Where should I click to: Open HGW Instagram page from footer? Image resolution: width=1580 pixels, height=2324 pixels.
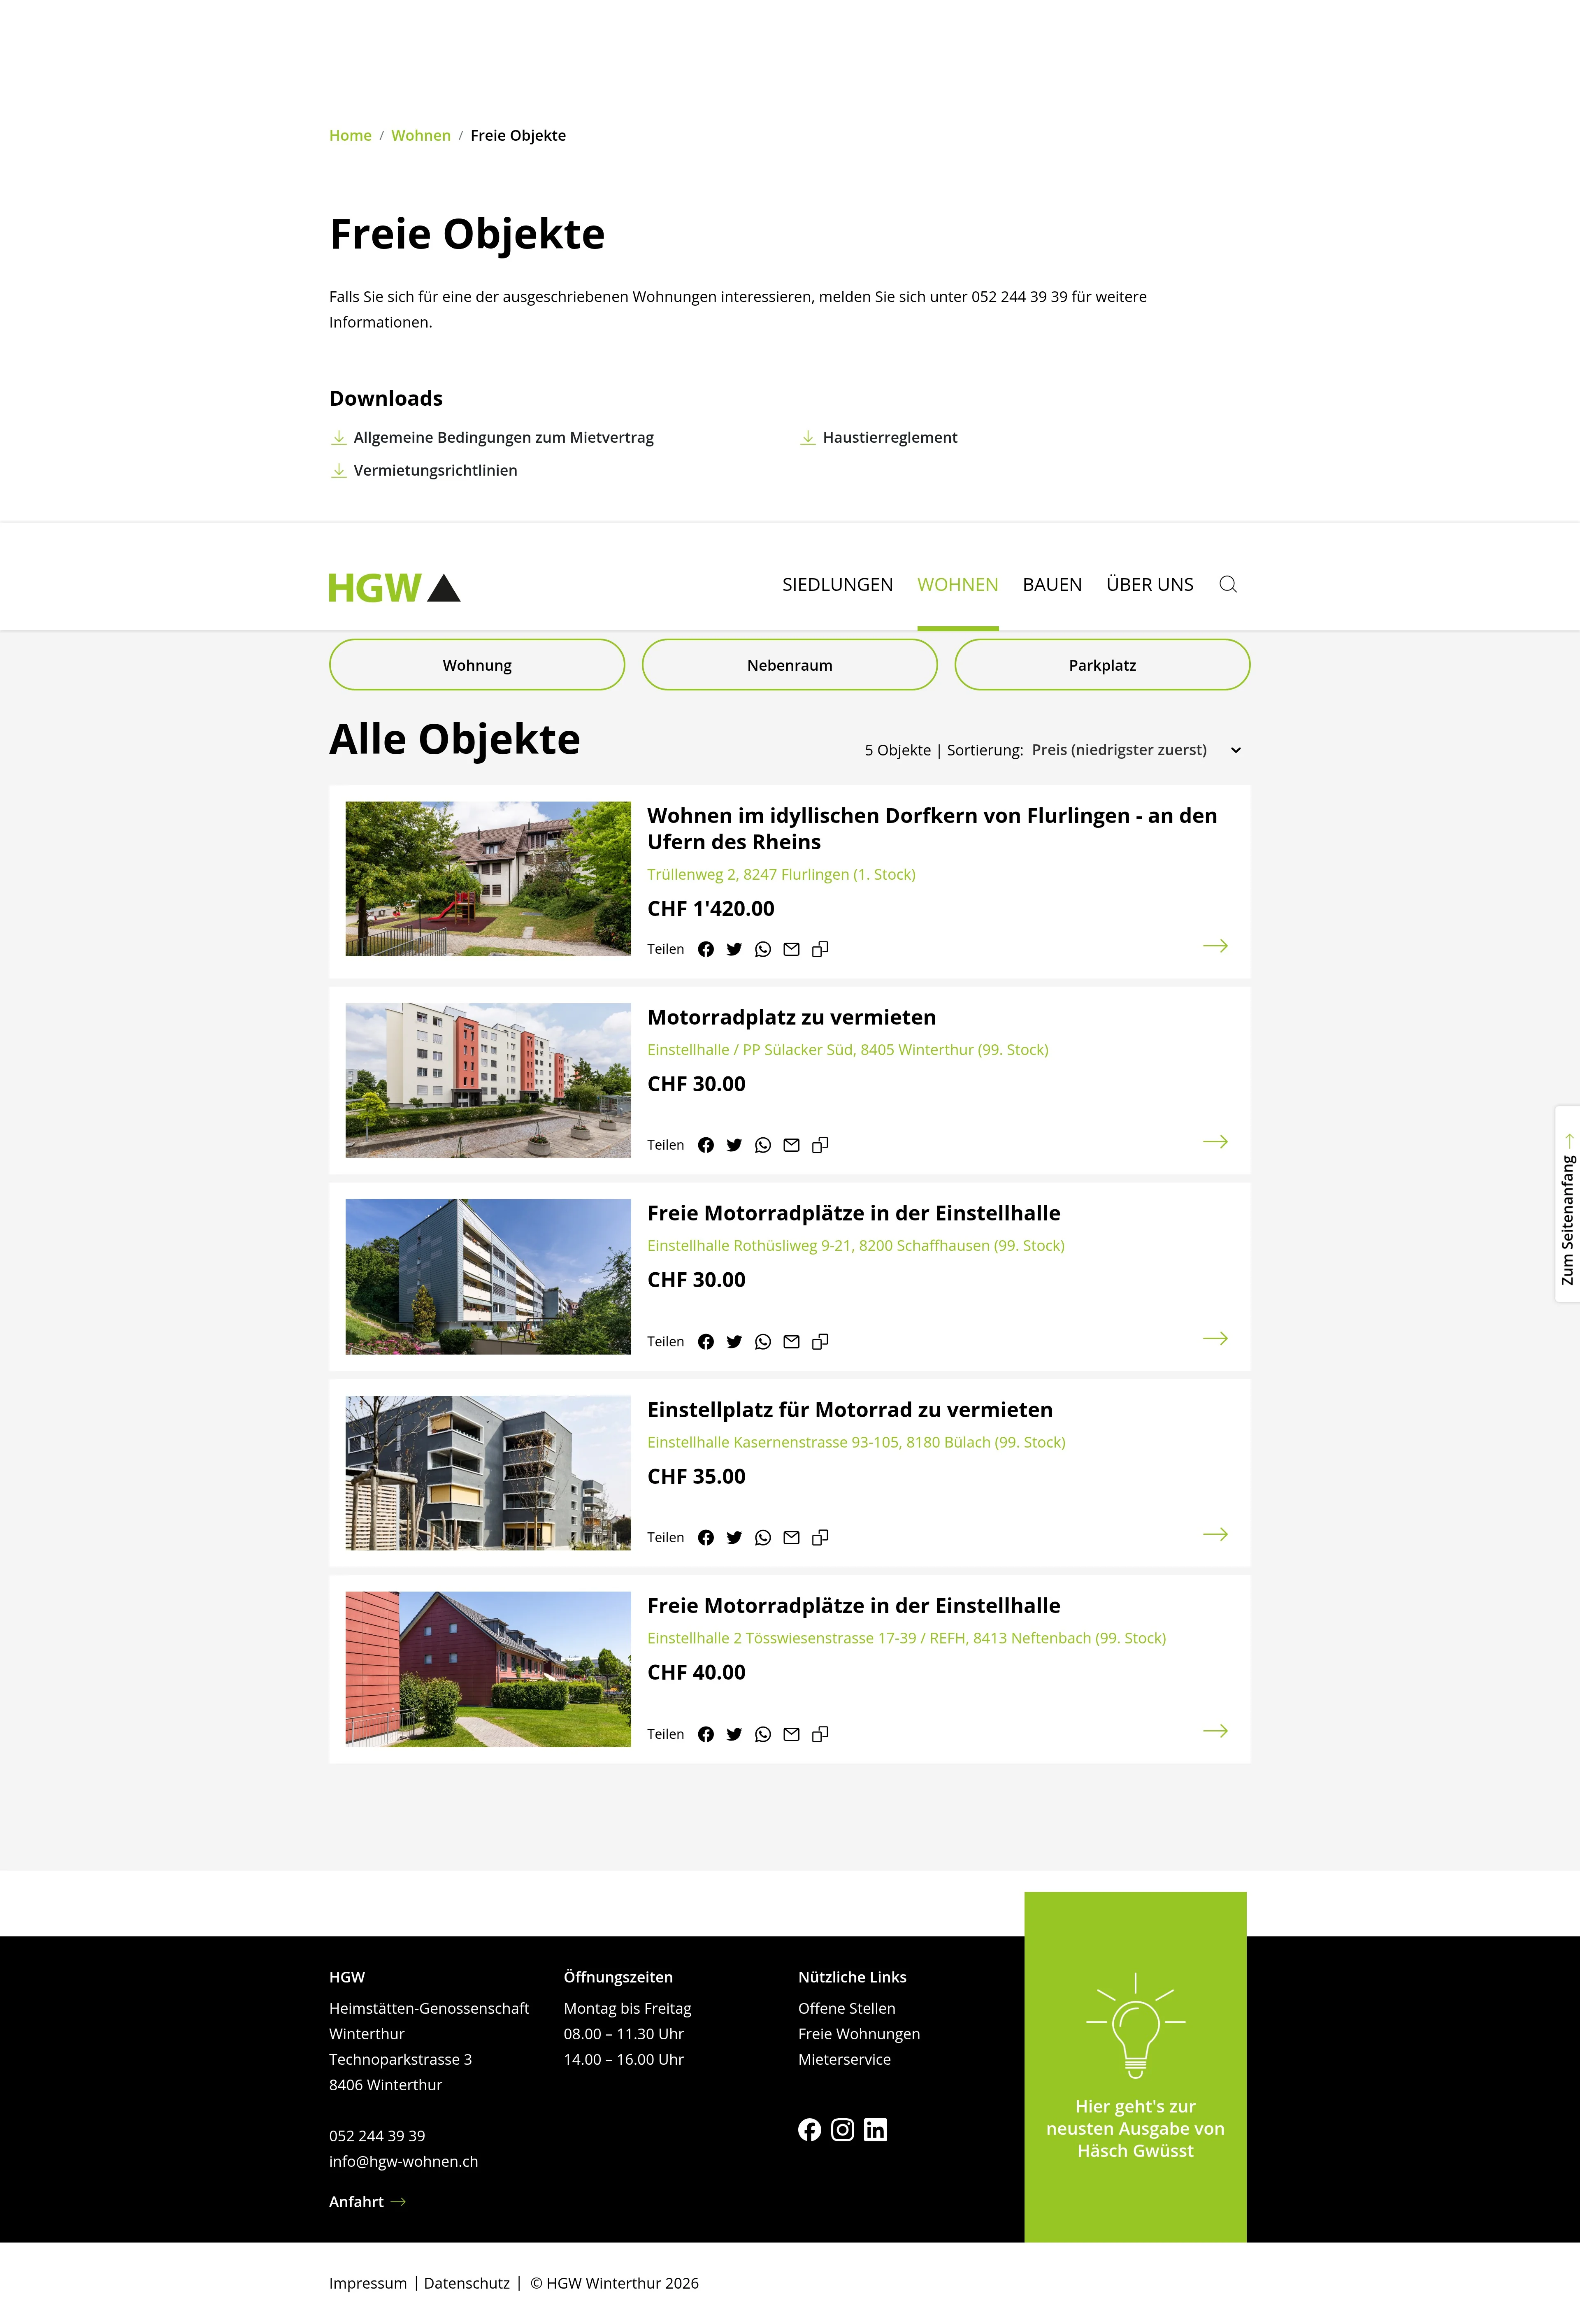click(x=843, y=2130)
